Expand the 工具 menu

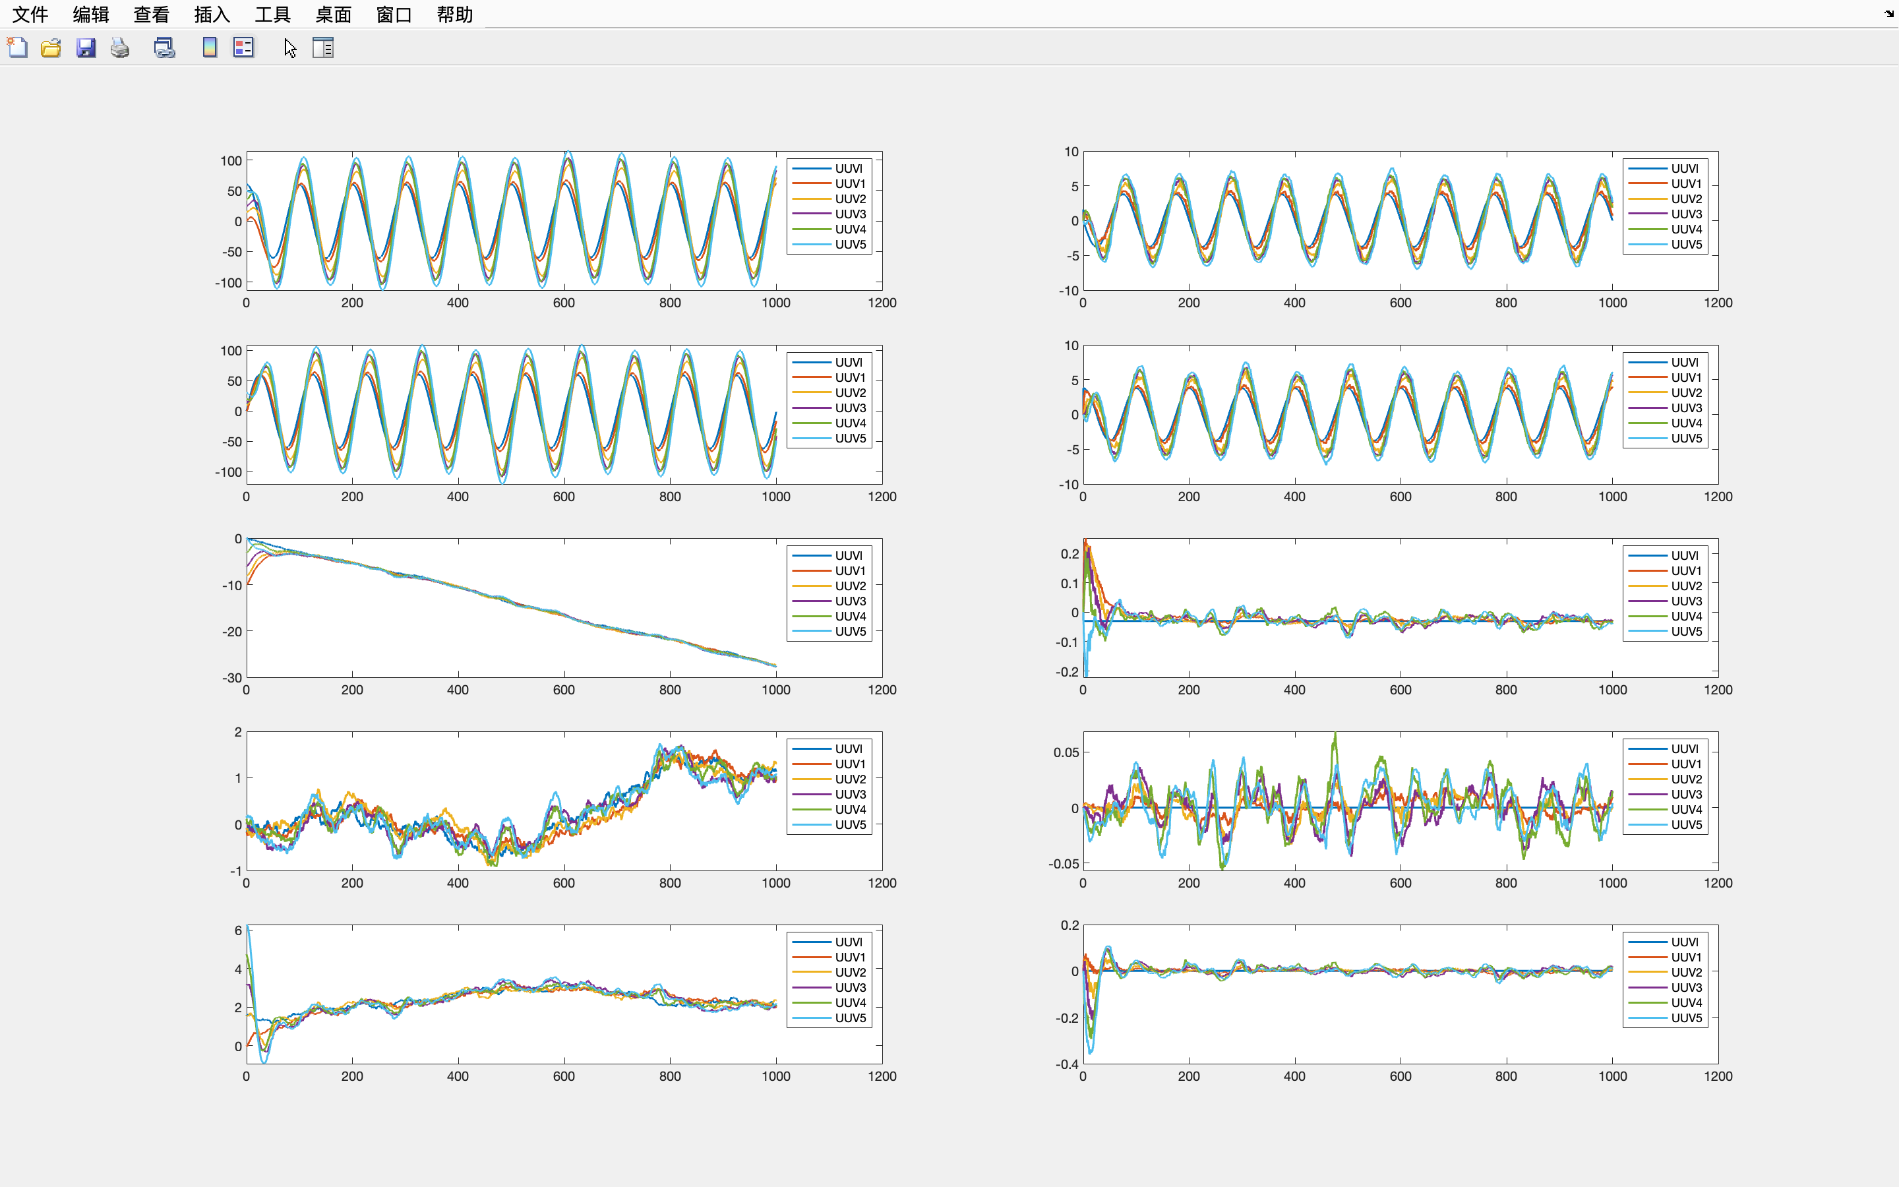coord(272,14)
